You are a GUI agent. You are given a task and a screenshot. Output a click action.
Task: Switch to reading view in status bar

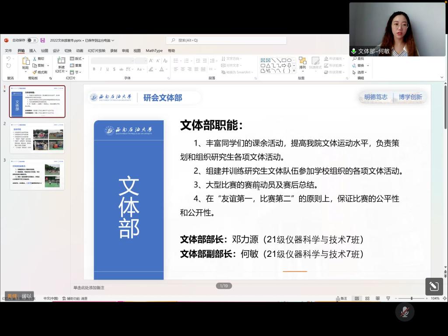(x=378, y=298)
